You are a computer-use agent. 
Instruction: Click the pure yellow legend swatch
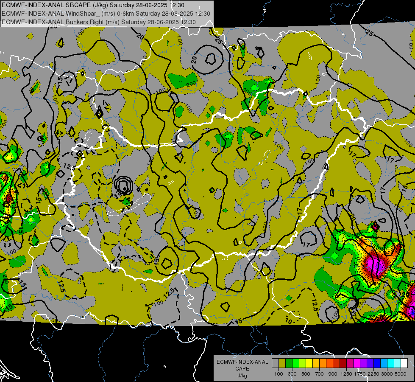pos(309,363)
